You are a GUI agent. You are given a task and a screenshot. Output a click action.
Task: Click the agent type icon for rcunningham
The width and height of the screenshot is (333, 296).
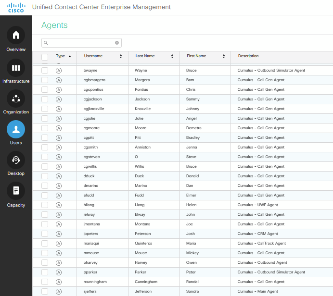[x=59, y=282]
